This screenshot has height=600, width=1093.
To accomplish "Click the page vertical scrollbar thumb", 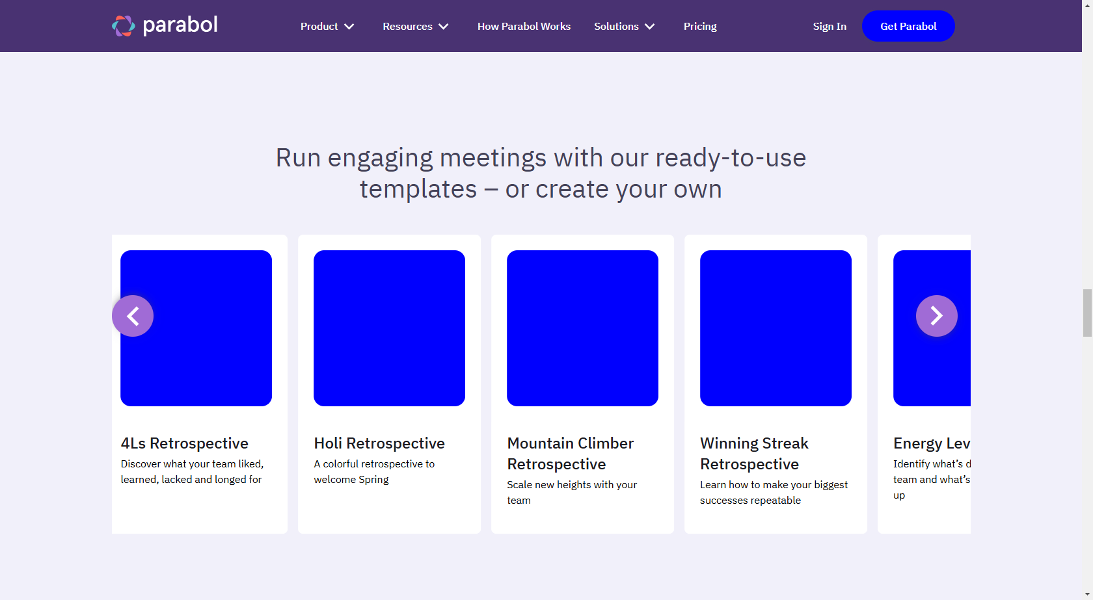I will 1087,313.
